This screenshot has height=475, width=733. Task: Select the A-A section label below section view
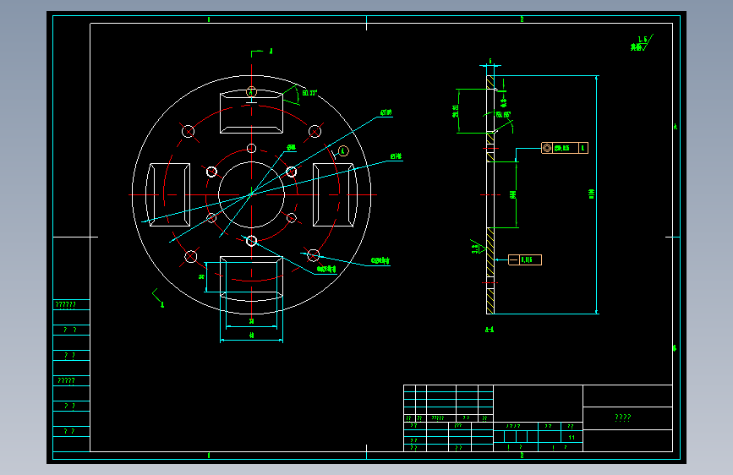click(490, 330)
